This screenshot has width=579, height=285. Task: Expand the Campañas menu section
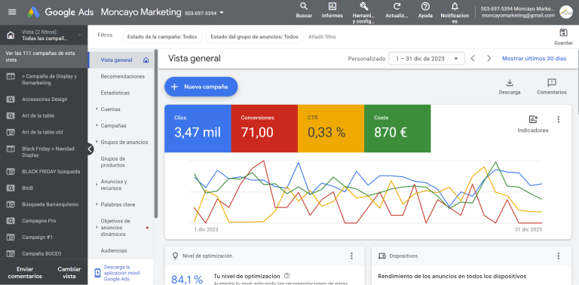pos(96,125)
